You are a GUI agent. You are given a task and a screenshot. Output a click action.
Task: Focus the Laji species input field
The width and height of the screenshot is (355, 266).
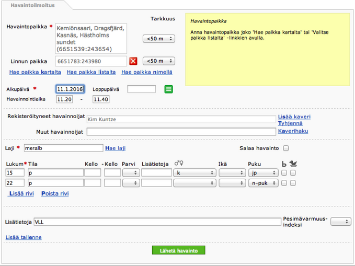coord(63,148)
